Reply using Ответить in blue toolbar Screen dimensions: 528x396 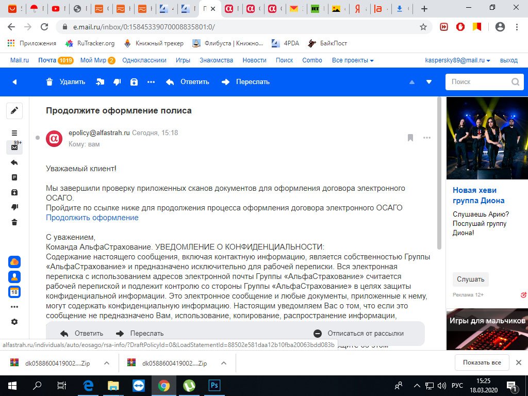[x=188, y=82]
